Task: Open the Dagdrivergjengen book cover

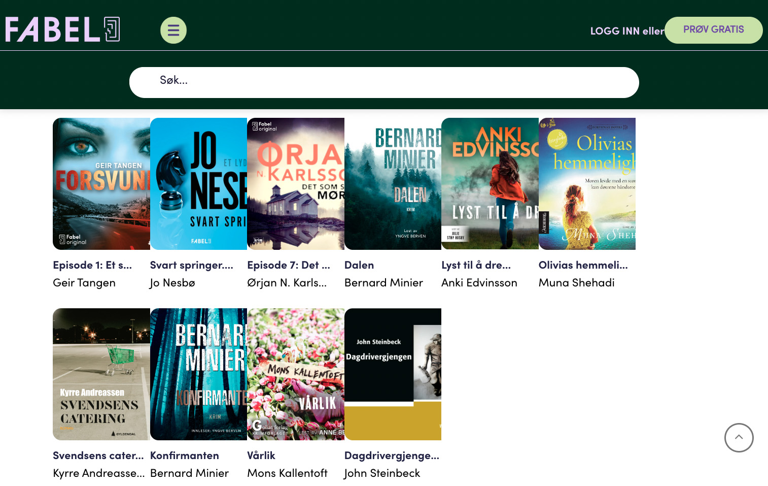Action: tap(393, 374)
